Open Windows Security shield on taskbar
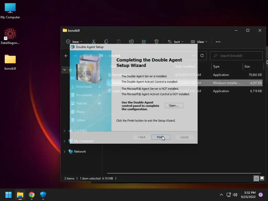 43,195
